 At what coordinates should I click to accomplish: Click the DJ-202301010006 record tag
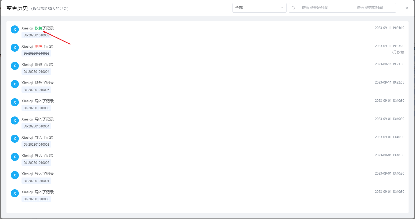(36, 199)
